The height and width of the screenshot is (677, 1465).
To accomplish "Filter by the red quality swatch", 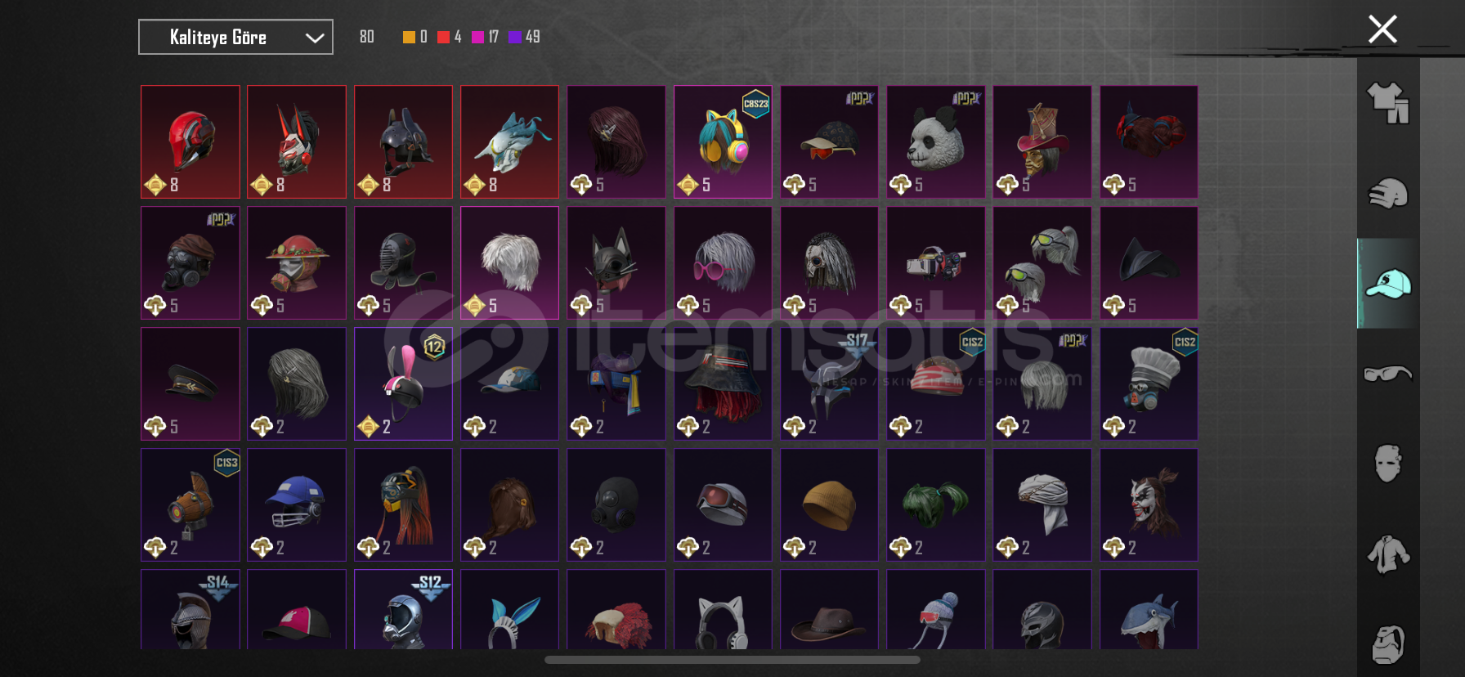I will (x=443, y=37).
